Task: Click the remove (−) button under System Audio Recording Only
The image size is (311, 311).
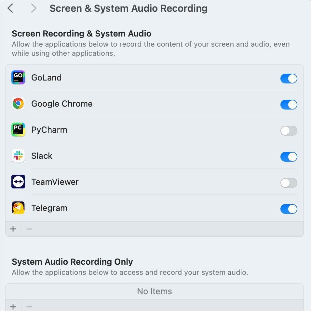Action: tap(29, 306)
